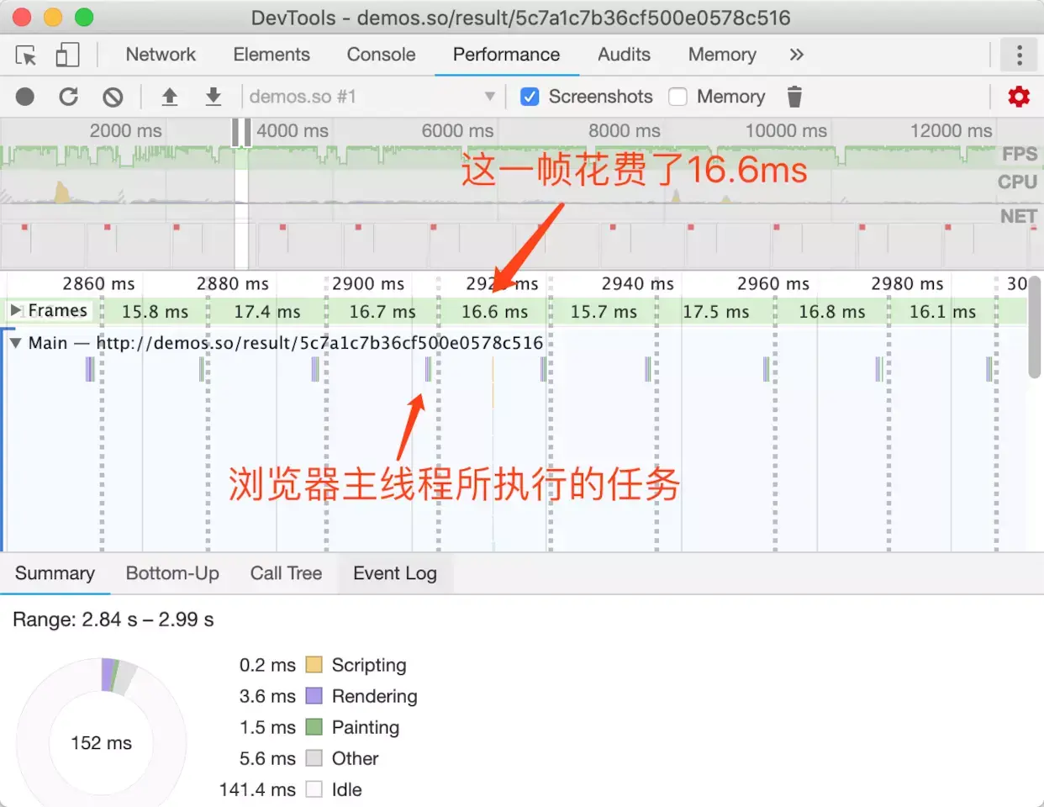The image size is (1044, 807).
Task: Click the NET overview label
Action: pos(1018,216)
